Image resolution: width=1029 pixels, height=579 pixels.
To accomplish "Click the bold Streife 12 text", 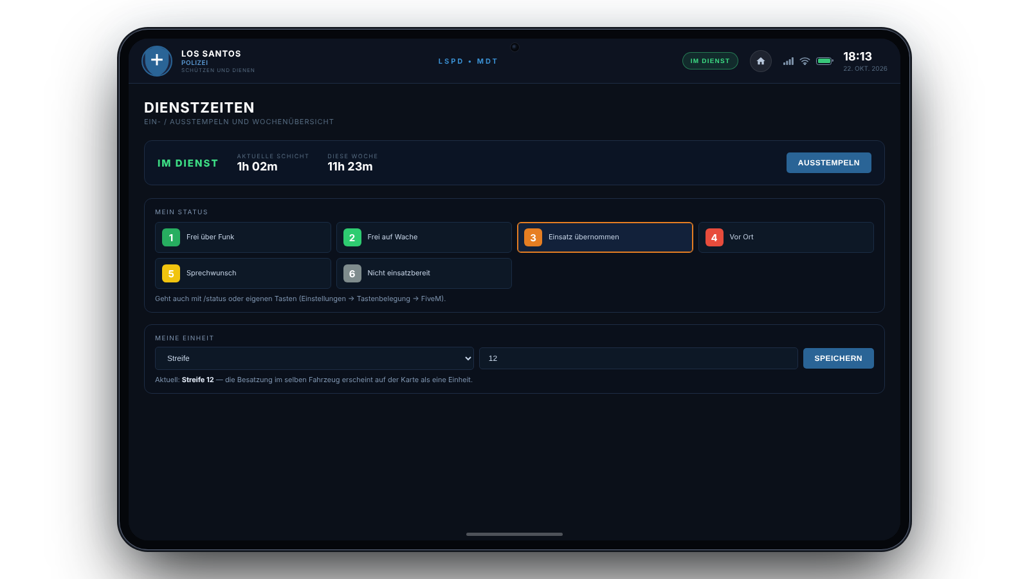I will [x=197, y=380].
